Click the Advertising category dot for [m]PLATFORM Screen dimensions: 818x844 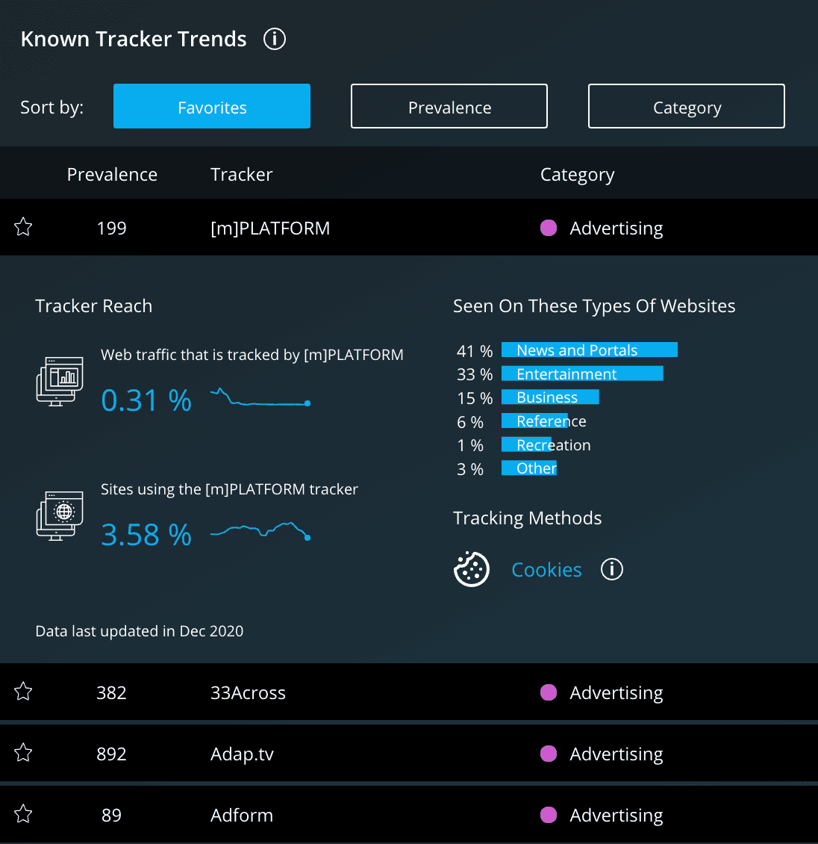tap(549, 228)
